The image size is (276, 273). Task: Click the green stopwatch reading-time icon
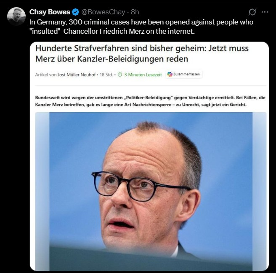pyautogui.click(x=120, y=75)
